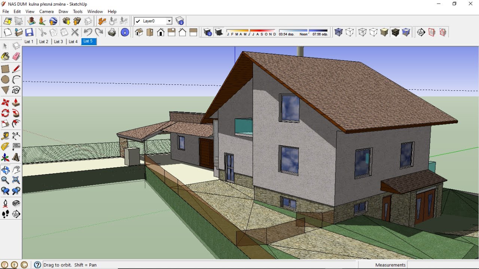
Task: Choose the Tape Measure tool
Action: [x=5, y=136]
